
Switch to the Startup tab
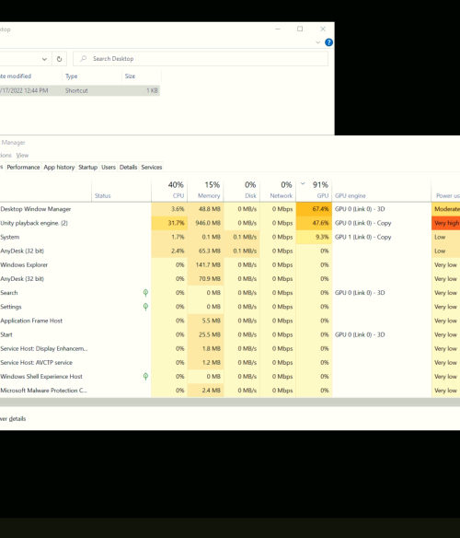87,167
